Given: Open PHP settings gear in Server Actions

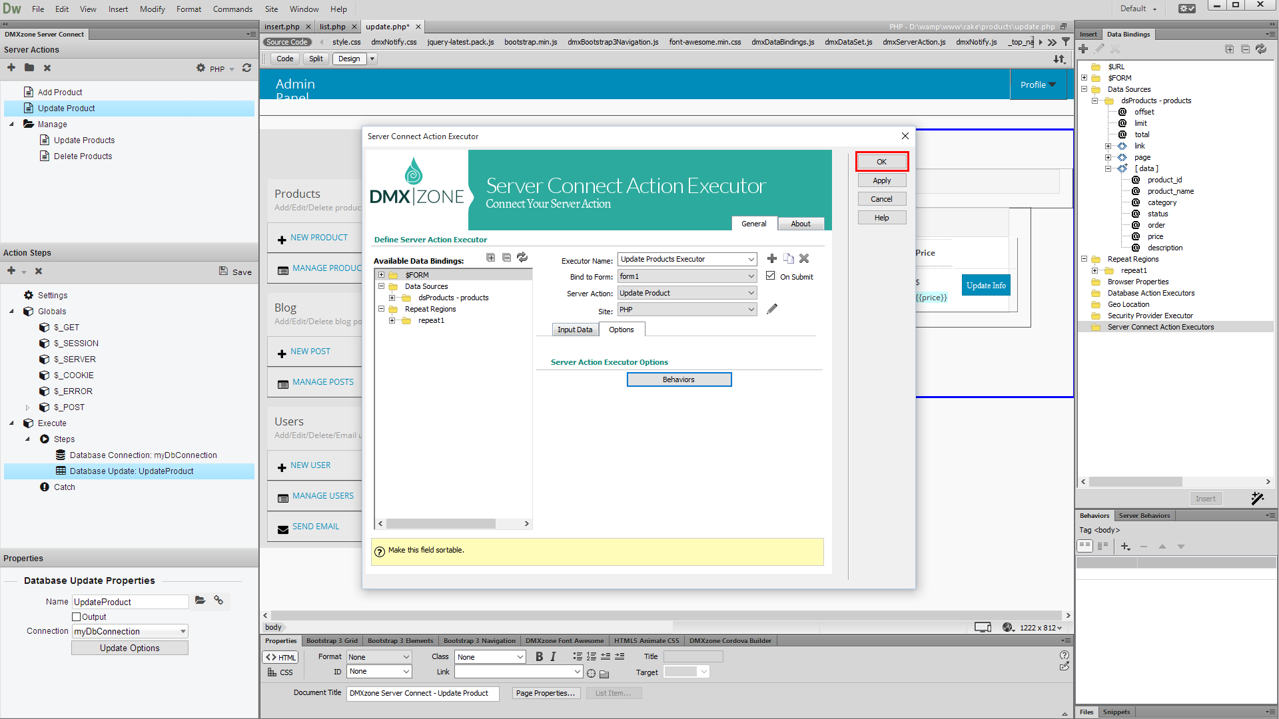Looking at the screenshot, I should point(201,68).
